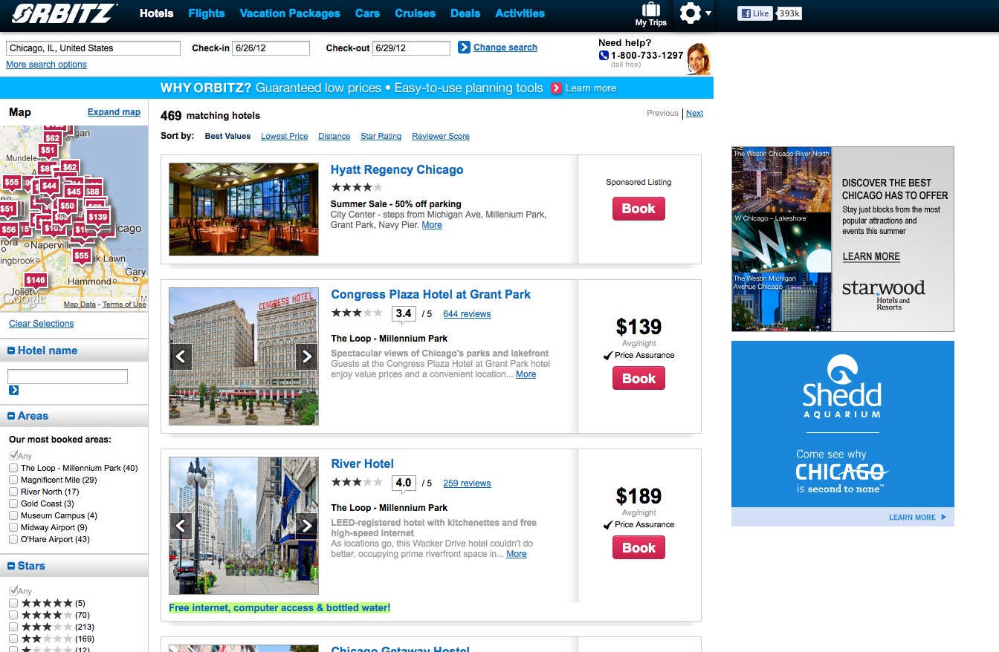999x652 pixels.
Task: Click Clear Selections link
Action: pyautogui.click(x=42, y=324)
